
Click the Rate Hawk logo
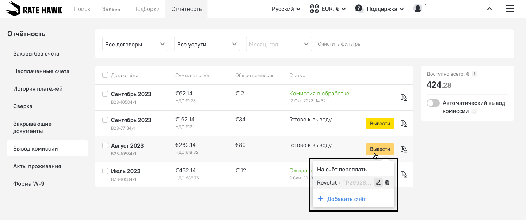pyautogui.click(x=33, y=9)
